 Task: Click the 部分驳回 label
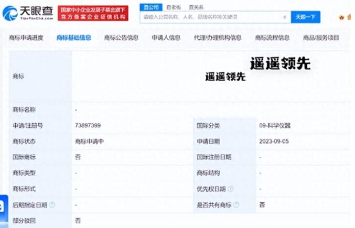[24, 221]
